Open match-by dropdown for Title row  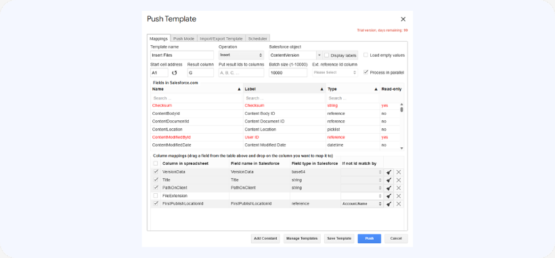pos(361,180)
